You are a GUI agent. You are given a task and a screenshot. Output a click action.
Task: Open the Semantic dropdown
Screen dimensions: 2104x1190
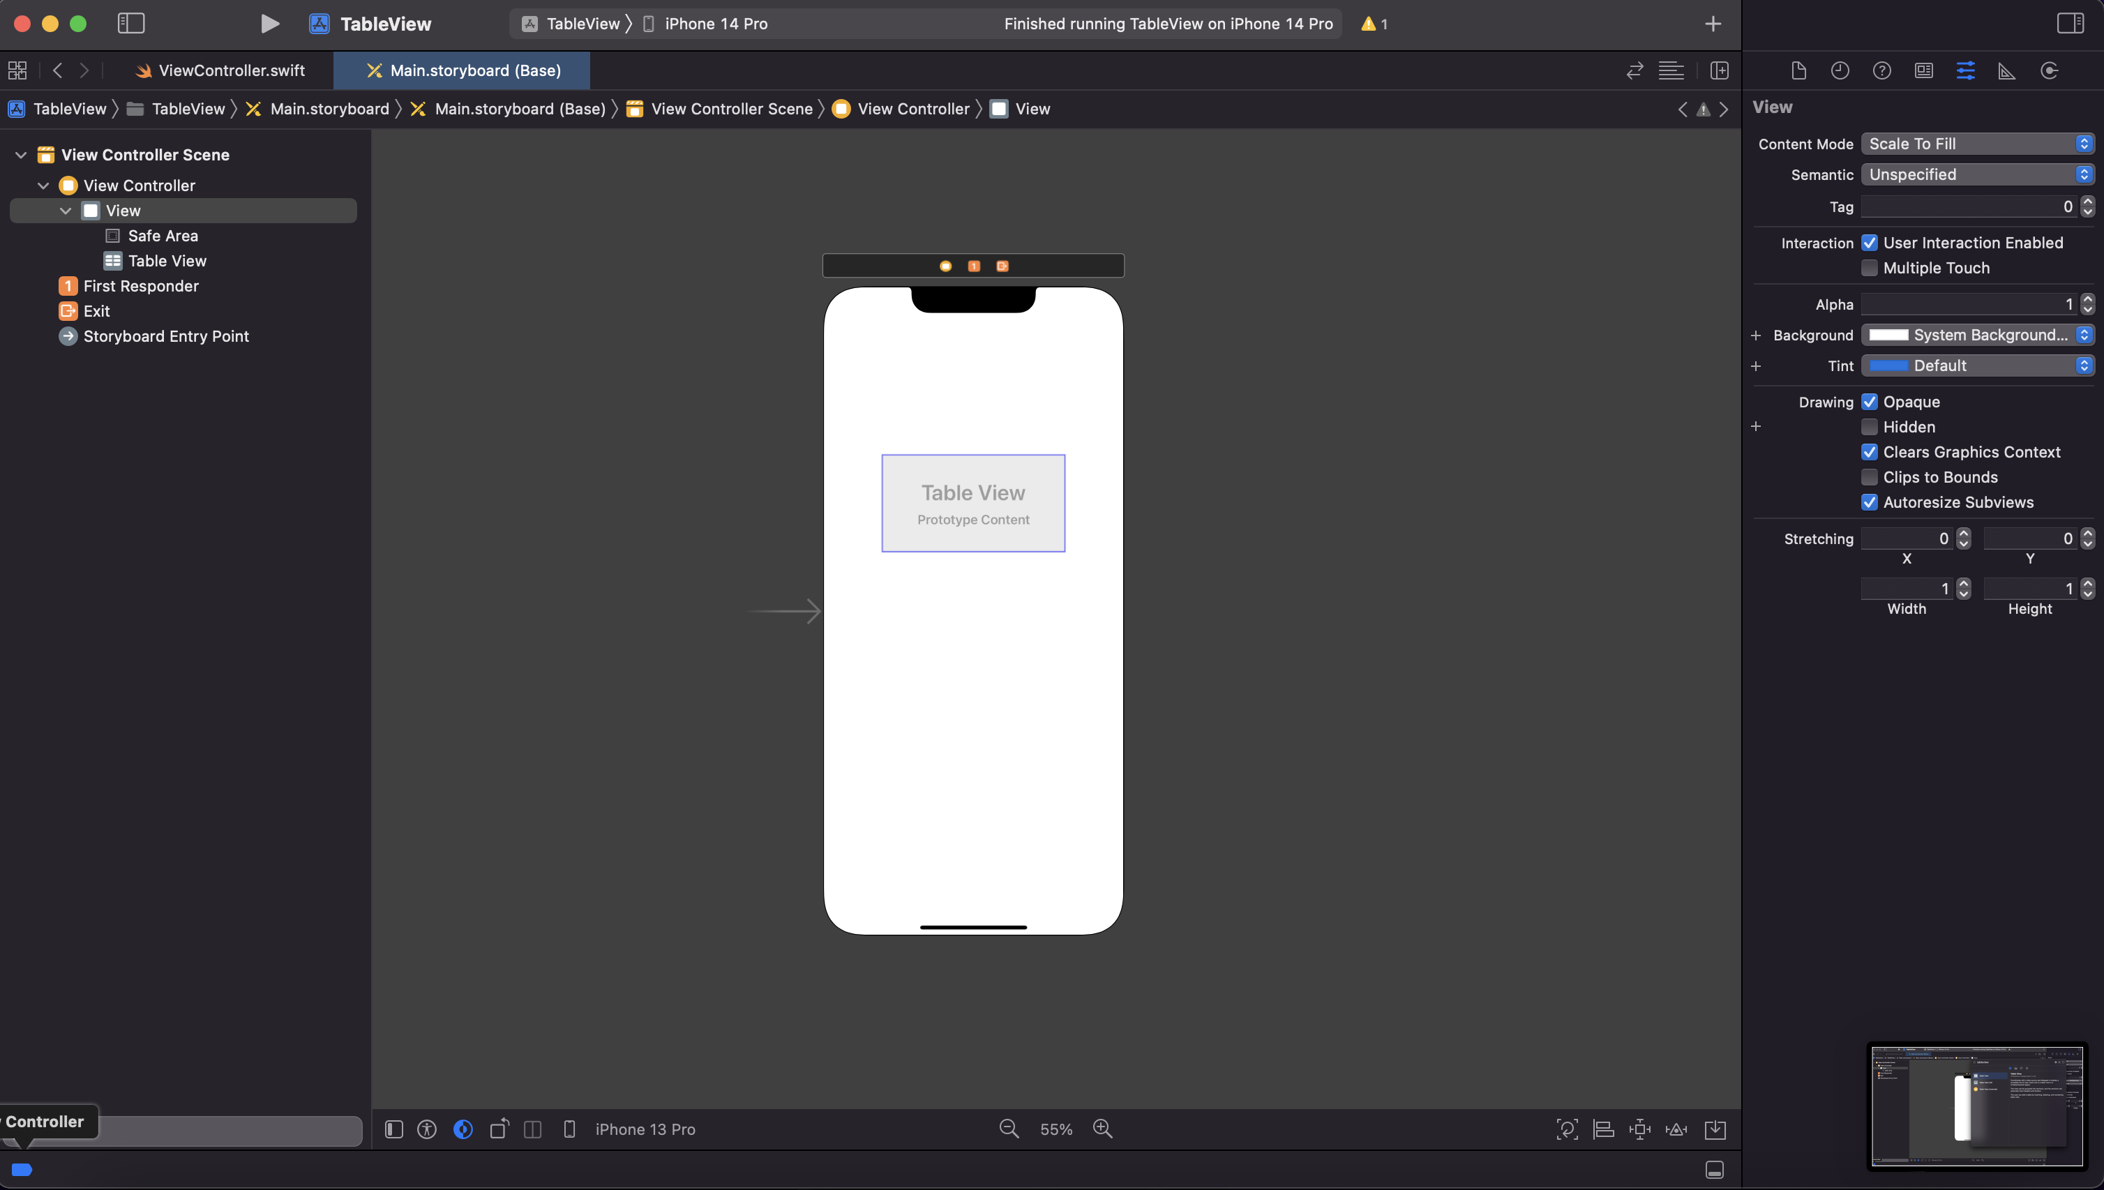tap(1976, 174)
